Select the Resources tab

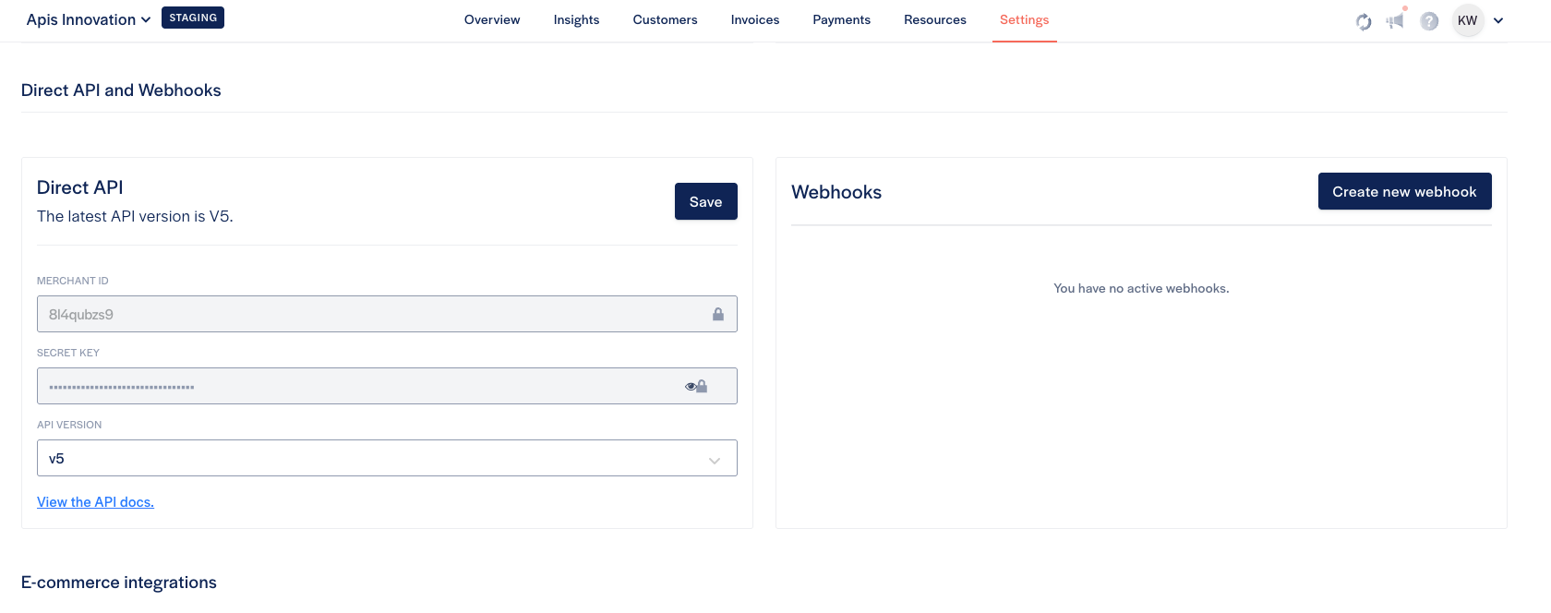tap(934, 19)
